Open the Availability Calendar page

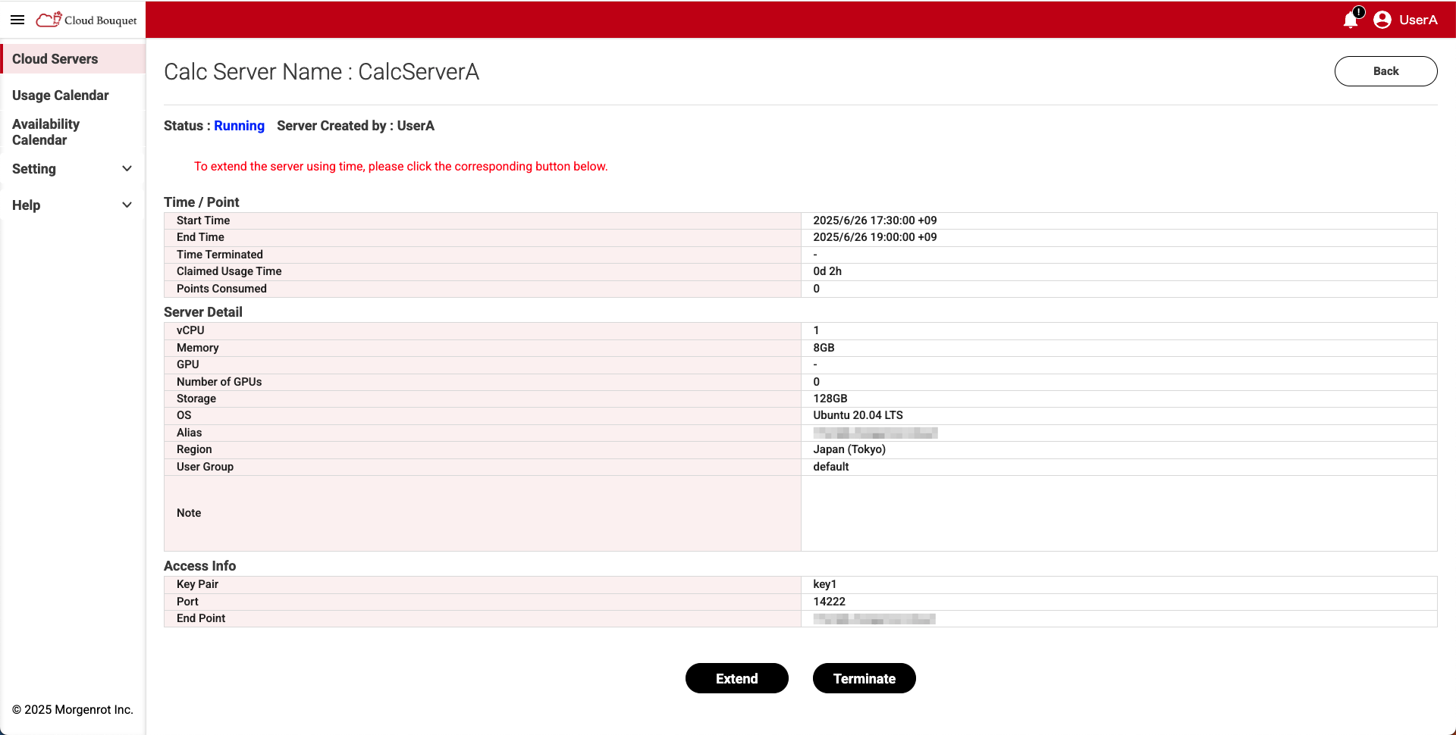point(45,132)
